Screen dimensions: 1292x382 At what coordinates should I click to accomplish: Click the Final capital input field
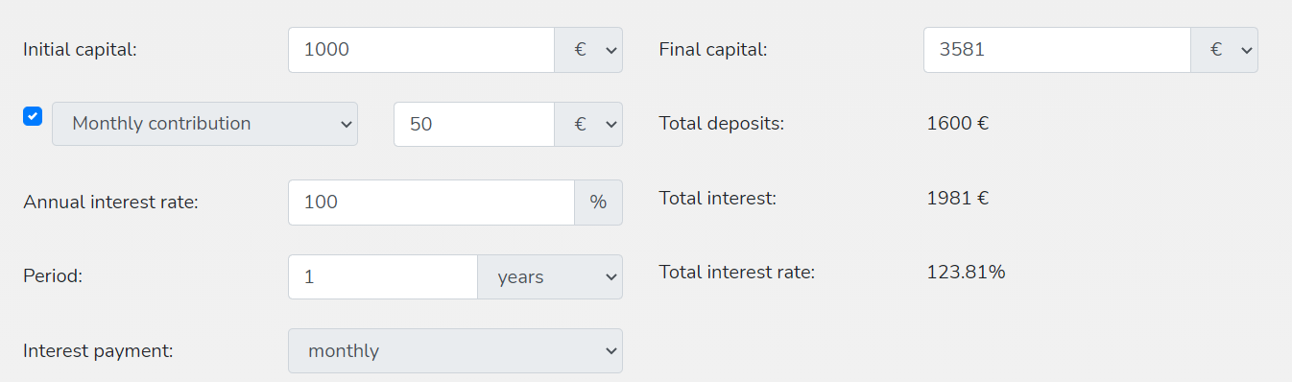pos(1057,50)
